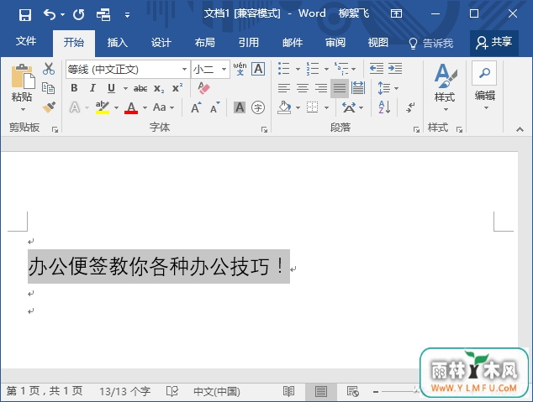The width and height of the screenshot is (533, 402).
Task: Open the Find/Editing search icon
Action: tap(484, 73)
